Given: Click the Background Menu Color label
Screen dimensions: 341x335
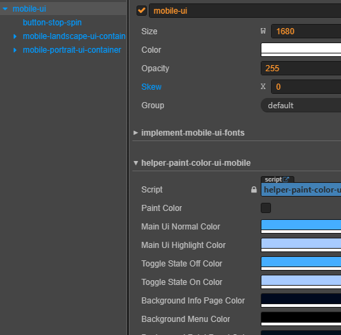Looking at the screenshot, I should click(186, 319).
